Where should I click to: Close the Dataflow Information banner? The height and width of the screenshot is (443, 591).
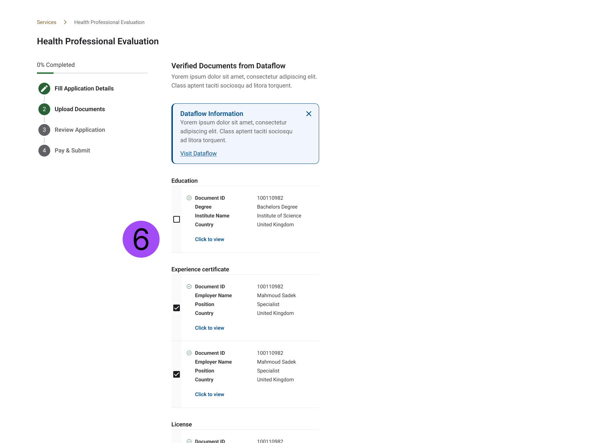[x=309, y=114]
